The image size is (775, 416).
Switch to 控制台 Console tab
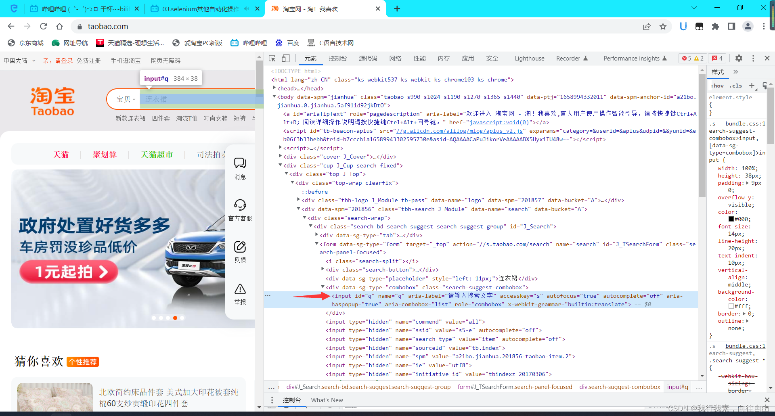point(338,59)
